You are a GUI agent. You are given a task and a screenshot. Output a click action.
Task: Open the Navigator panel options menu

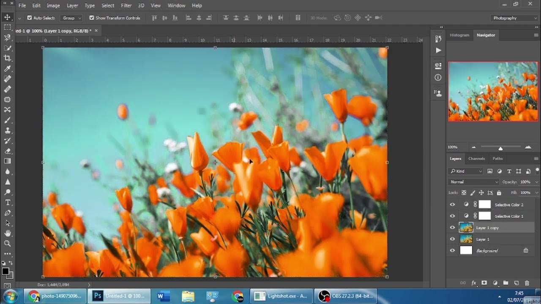pos(536,35)
